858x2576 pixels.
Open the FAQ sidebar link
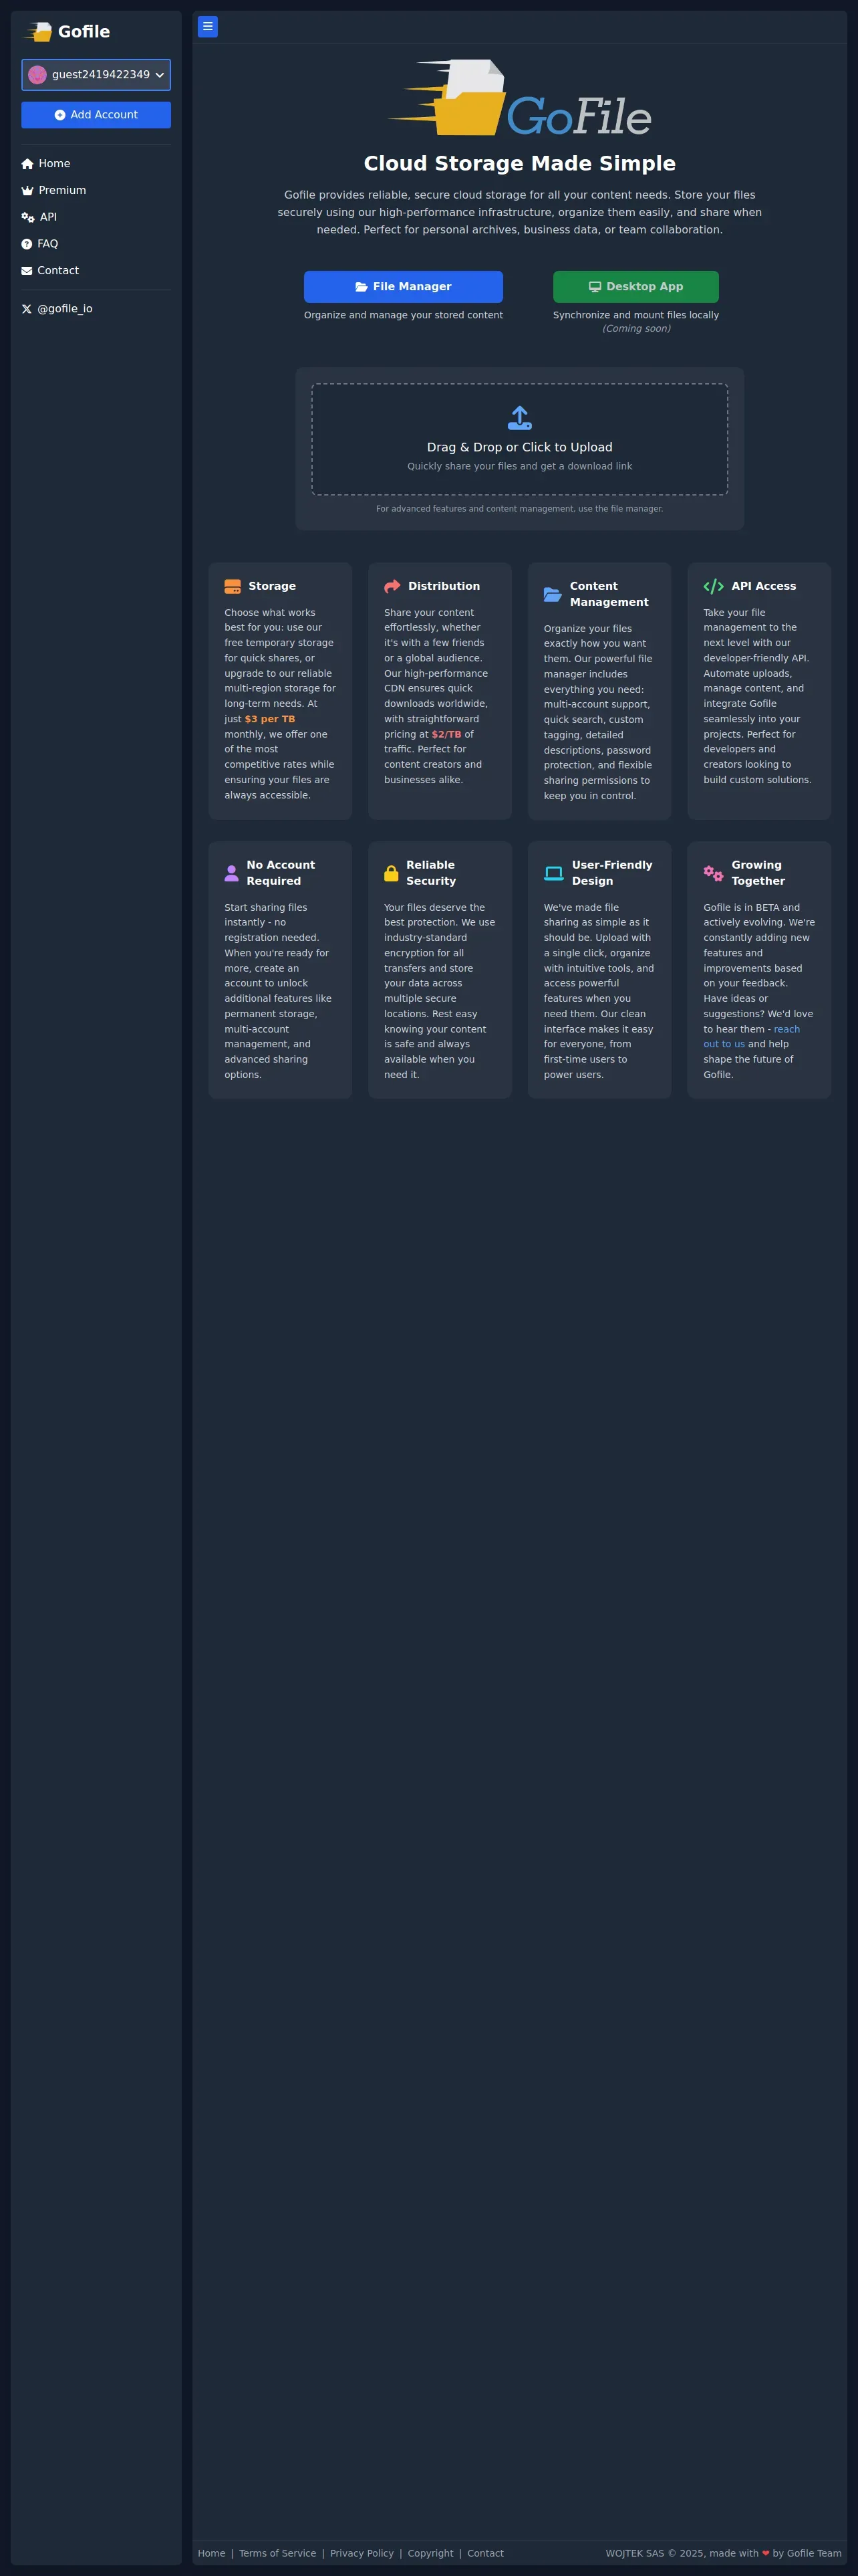coord(40,244)
